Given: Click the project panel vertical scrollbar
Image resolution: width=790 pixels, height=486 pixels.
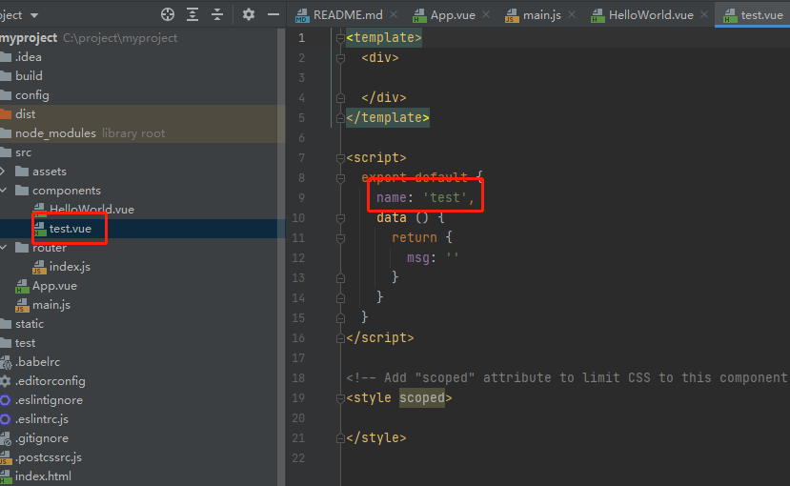Looking at the screenshot, I should coord(281,257).
